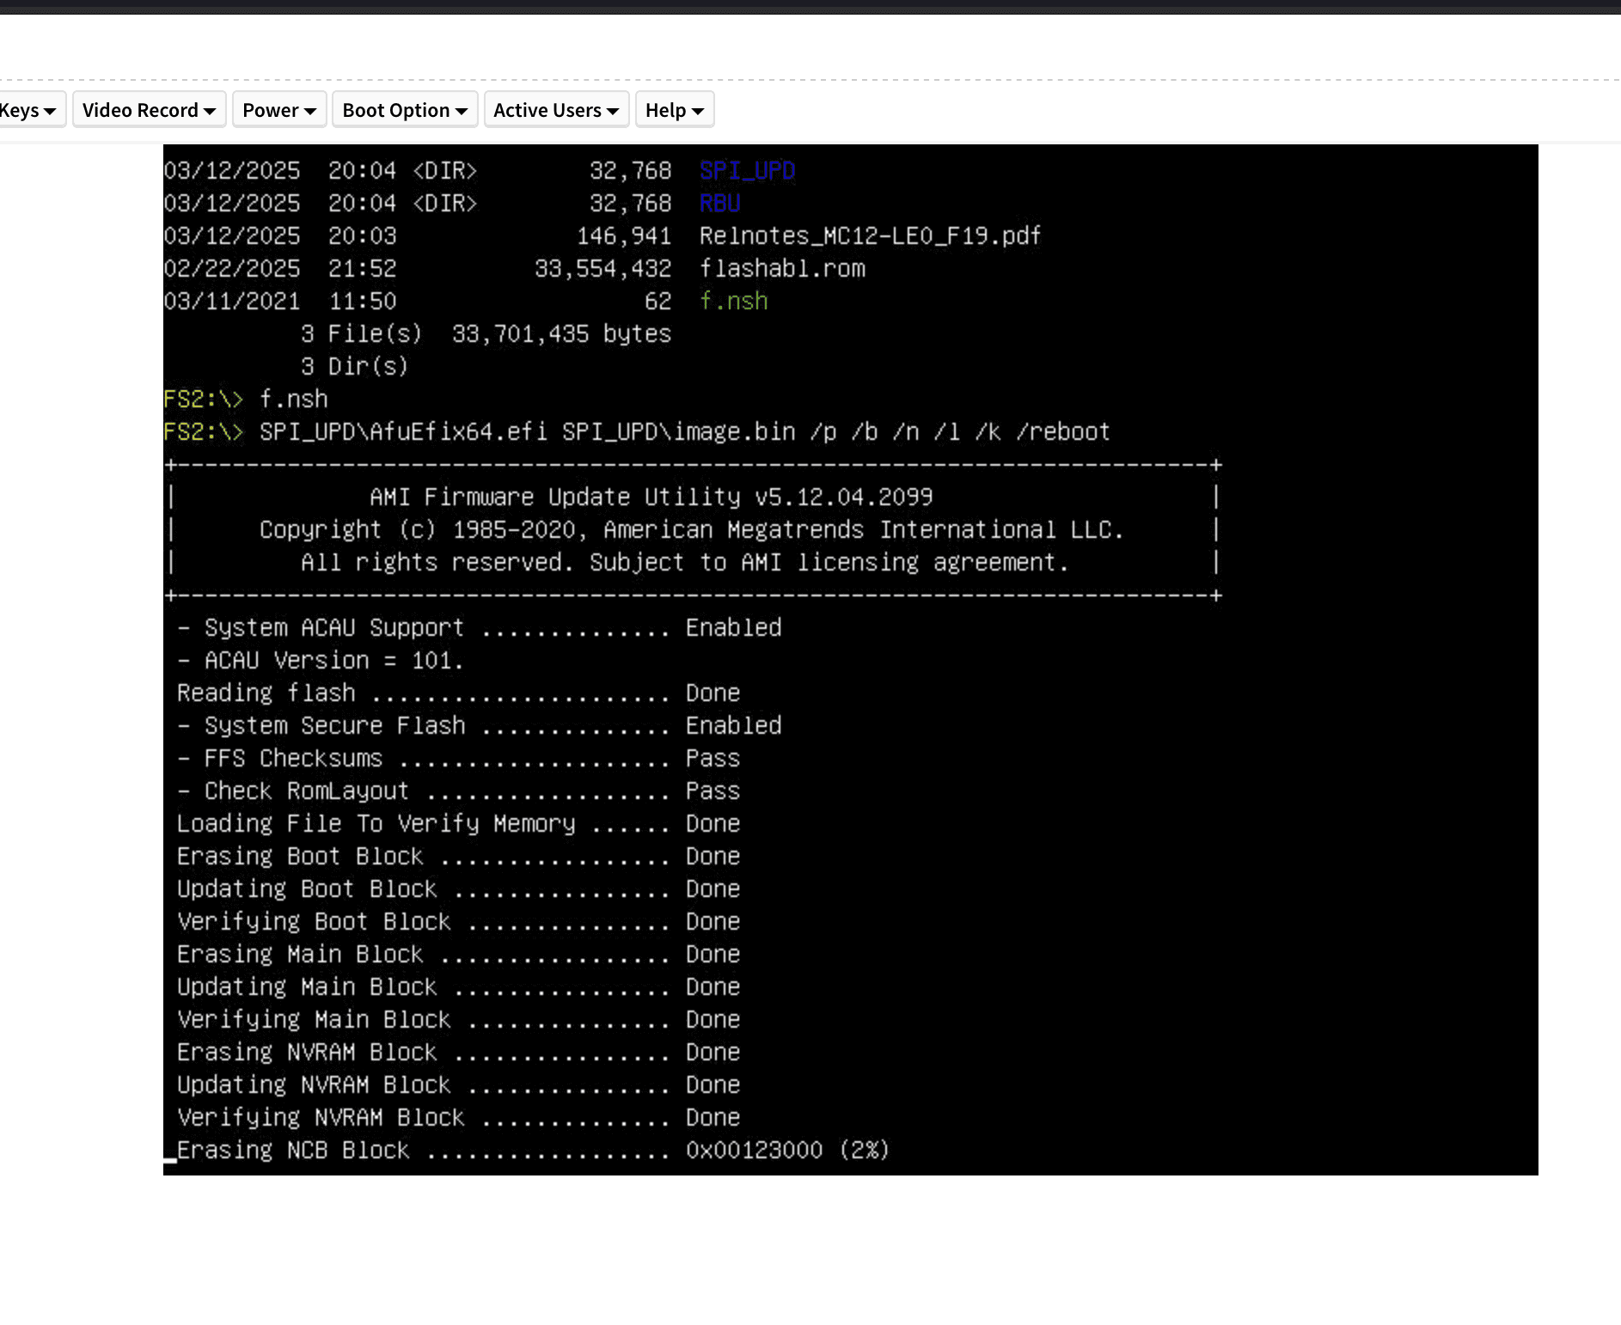Click 'Erasing NVRAM Block' line
The image size is (1621, 1325).
point(458,1053)
